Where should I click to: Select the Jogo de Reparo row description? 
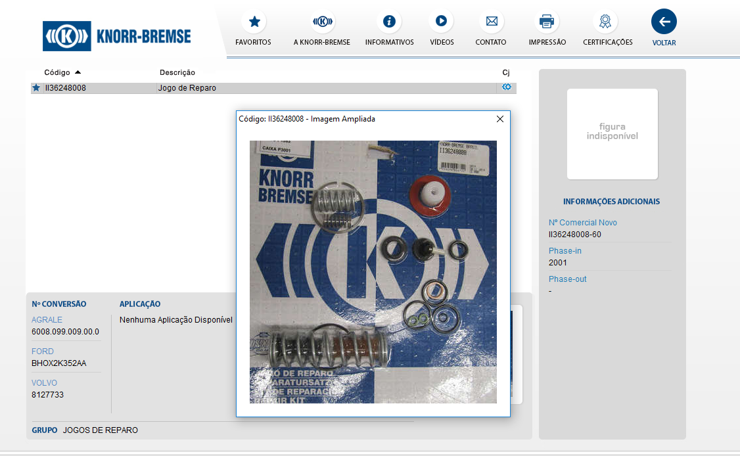tap(187, 88)
